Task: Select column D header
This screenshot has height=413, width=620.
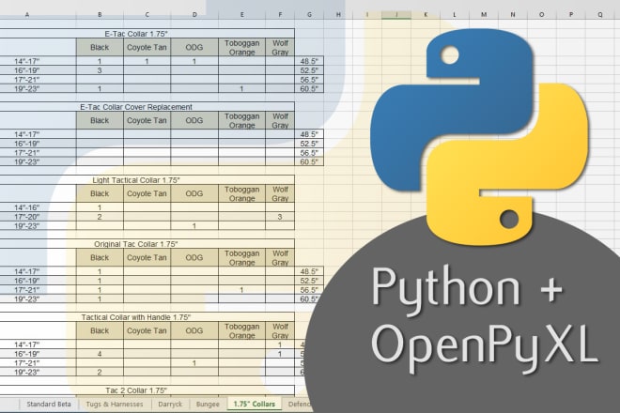Action: [194, 15]
